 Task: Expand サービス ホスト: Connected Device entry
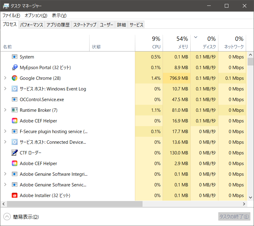point(5,142)
